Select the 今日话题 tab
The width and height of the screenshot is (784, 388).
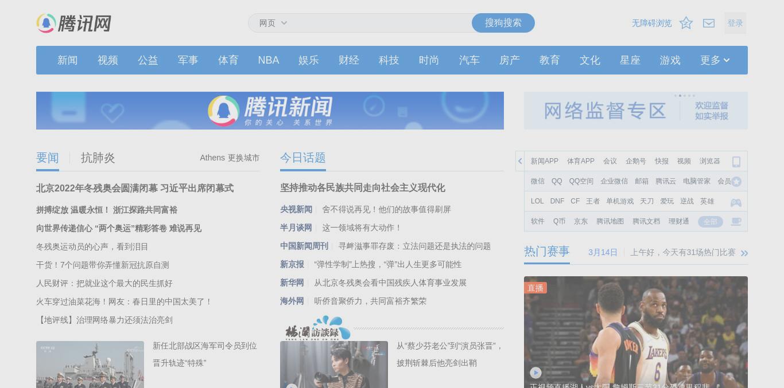click(303, 158)
